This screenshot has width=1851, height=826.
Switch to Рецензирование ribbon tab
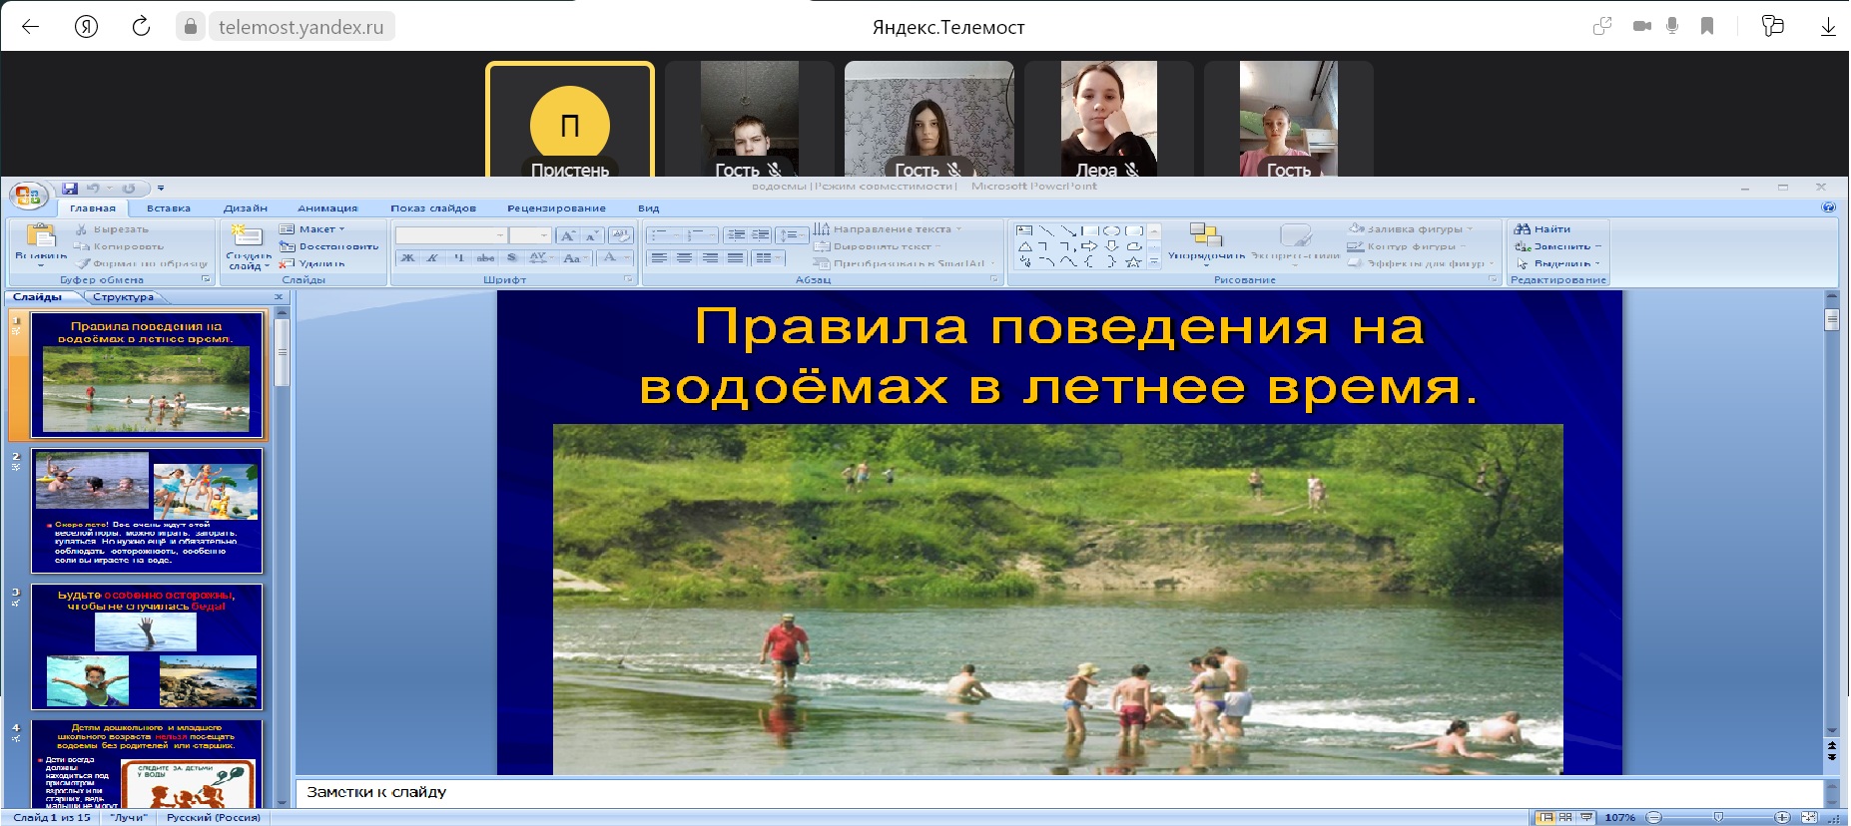click(x=556, y=208)
